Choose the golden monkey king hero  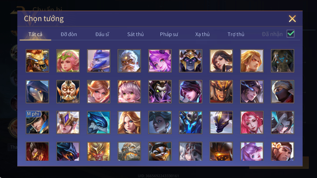click(x=99, y=151)
